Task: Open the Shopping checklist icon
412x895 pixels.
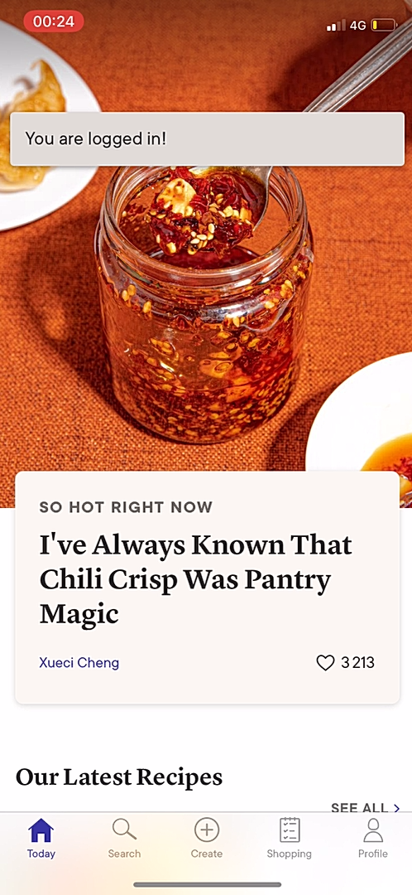Action: pyautogui.click(x=290, y=830)
